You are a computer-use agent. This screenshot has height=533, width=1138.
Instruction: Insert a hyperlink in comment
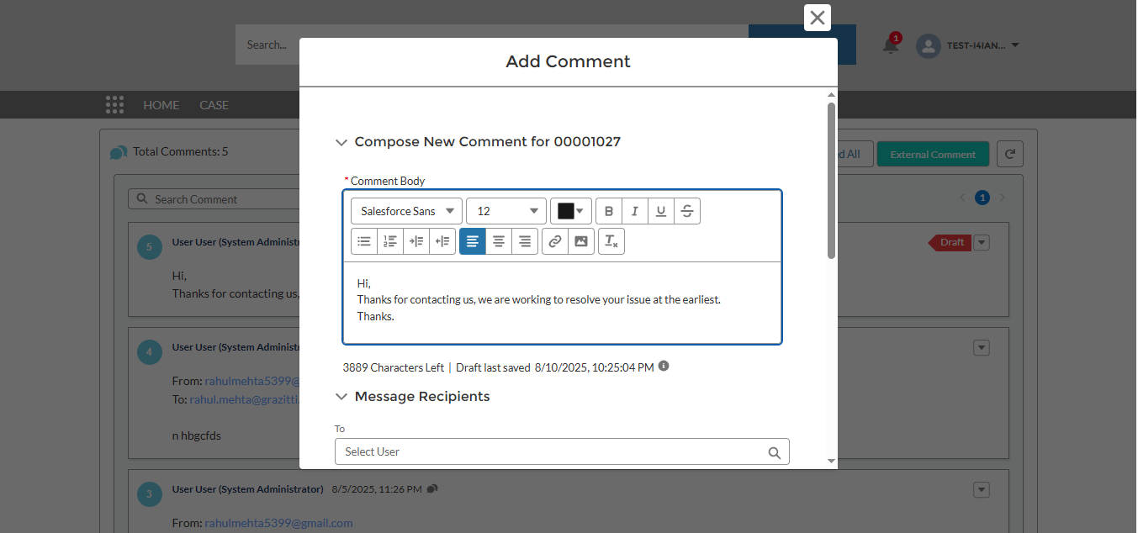click(x=554, y=241)
